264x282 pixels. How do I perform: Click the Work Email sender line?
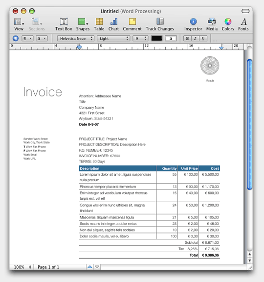(x=30, y=155)
